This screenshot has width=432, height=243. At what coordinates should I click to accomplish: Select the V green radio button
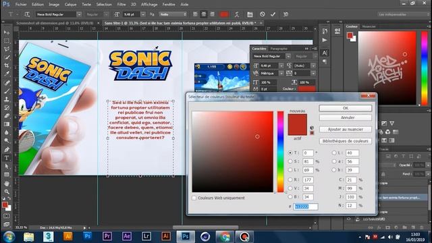point(290,188)
